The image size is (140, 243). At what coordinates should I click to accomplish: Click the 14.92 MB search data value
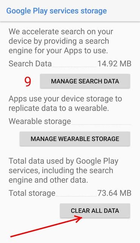tap(114, 64)
